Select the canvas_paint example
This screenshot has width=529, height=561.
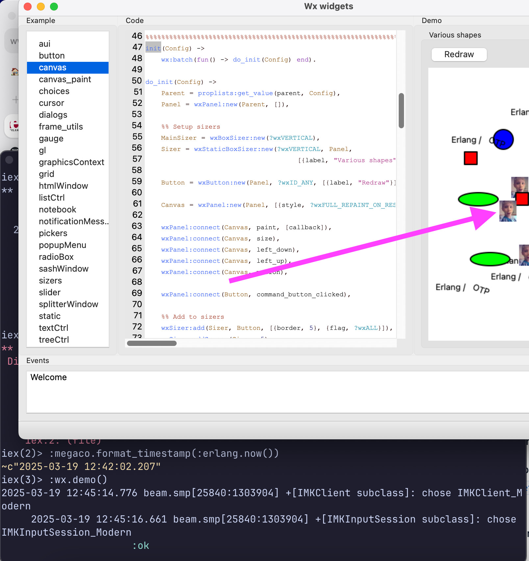[x=65, y=79]
